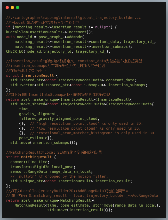
Task: Click the struct InsertionResult declaration line
Action: pyautogui.click(x=32, y=75)
